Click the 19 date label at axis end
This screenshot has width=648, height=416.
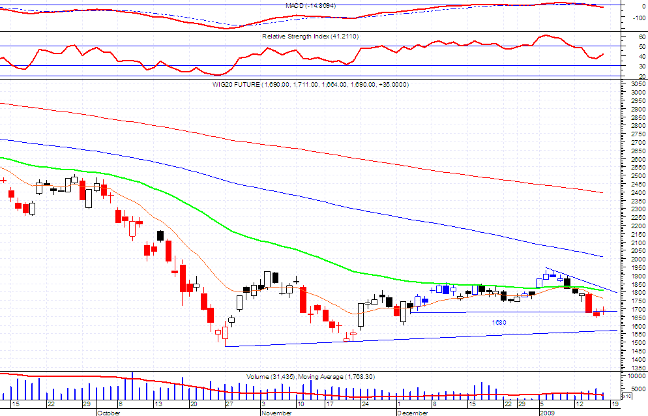[x=615, y=404]
